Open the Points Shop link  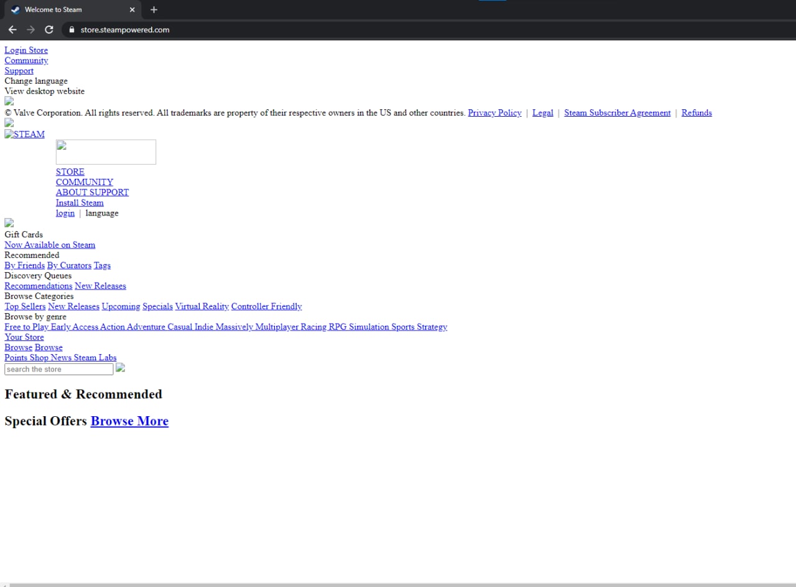(26, 358)
